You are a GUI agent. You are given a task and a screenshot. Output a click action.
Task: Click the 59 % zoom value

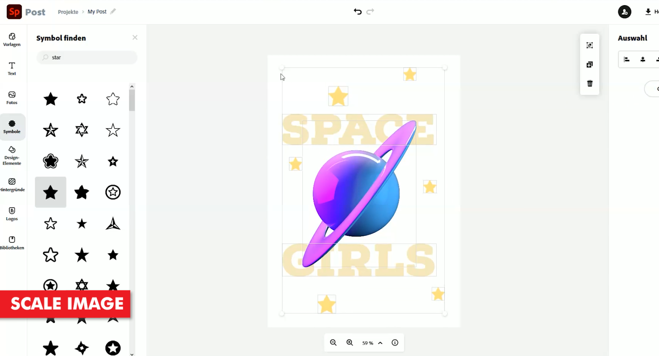(x=367, y=343)
